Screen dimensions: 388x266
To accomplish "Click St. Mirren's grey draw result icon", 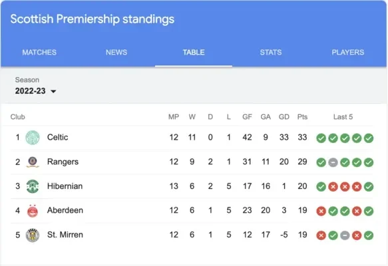I will [x=345, y=235].
